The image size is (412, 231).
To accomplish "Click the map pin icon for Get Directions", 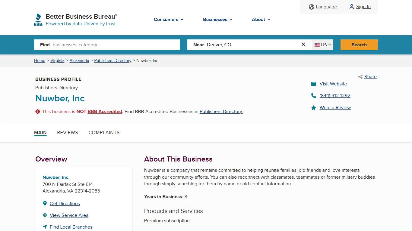I will tap(45, 203).
